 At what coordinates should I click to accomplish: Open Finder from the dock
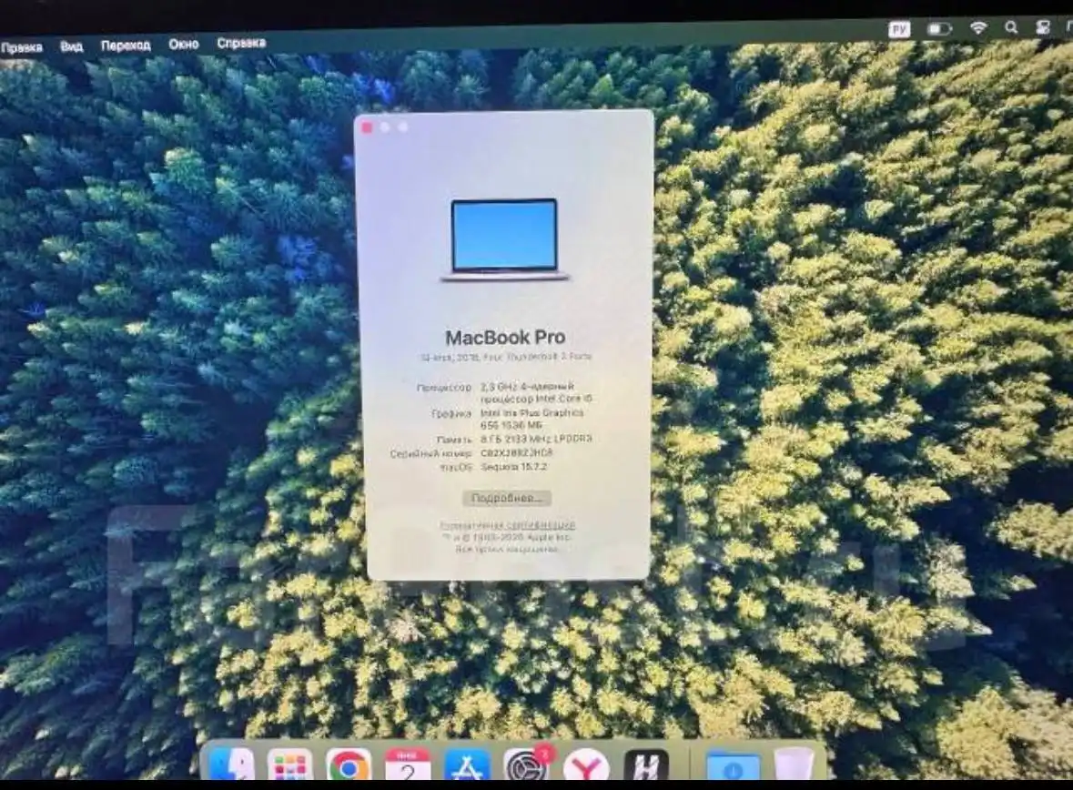(x=231, y=765)
